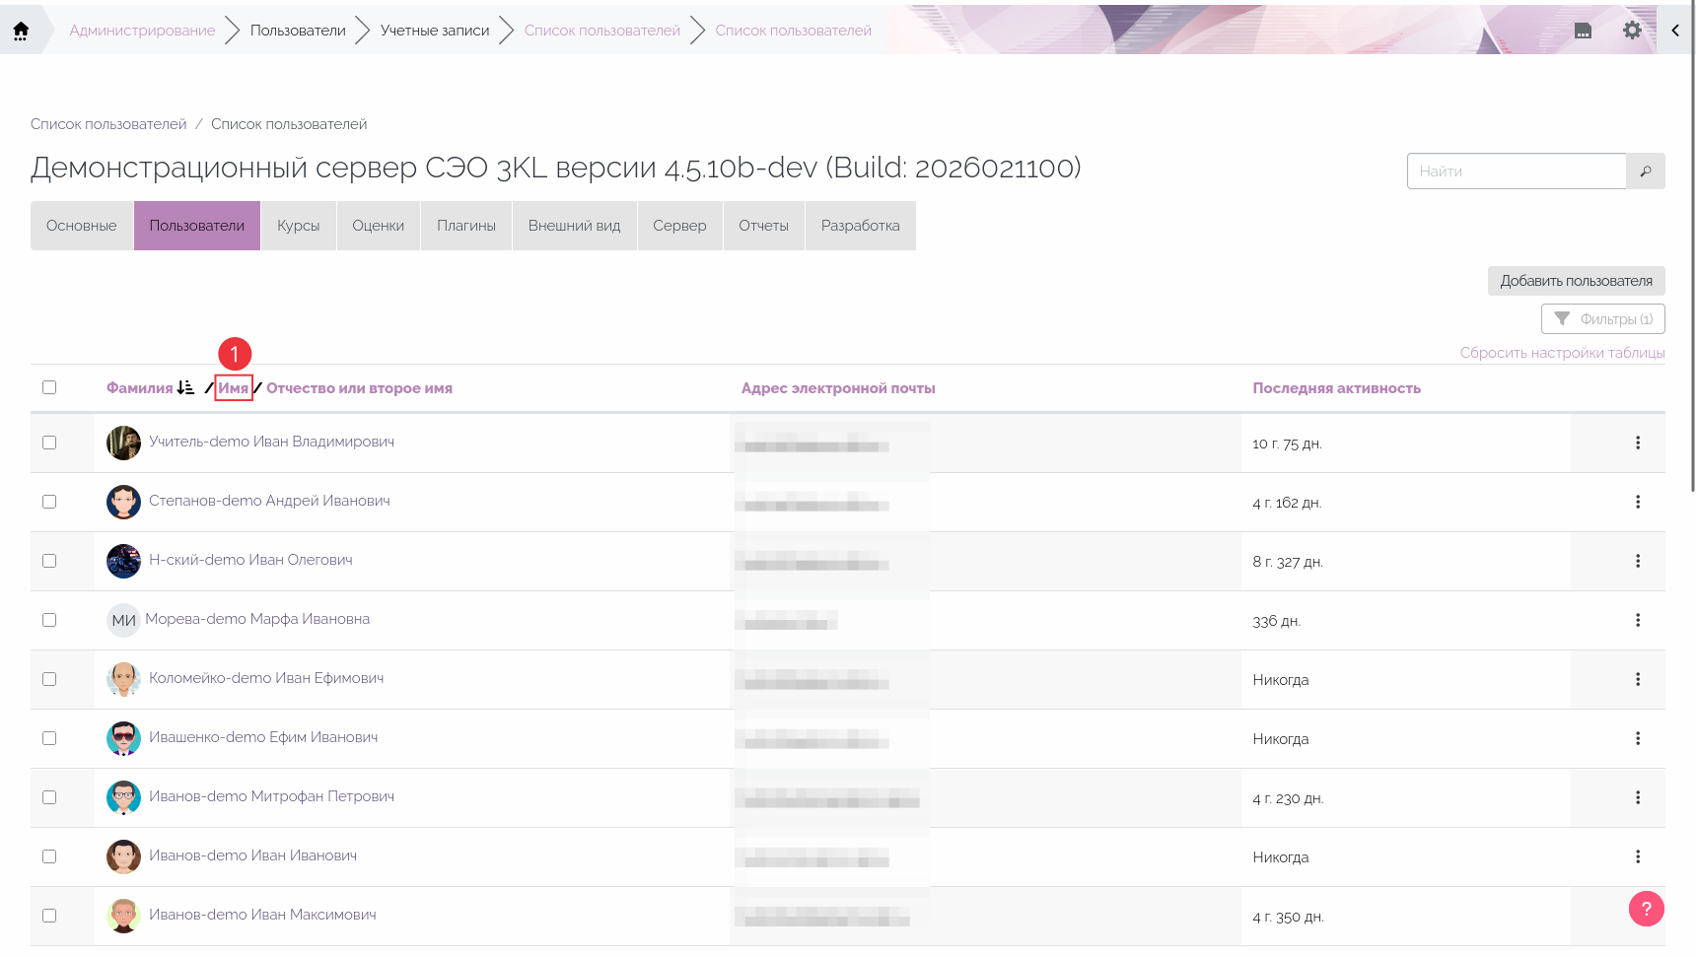Click the search magnifier button
The width and height of the screenshot is (1696, 957).
[1645, 171]
